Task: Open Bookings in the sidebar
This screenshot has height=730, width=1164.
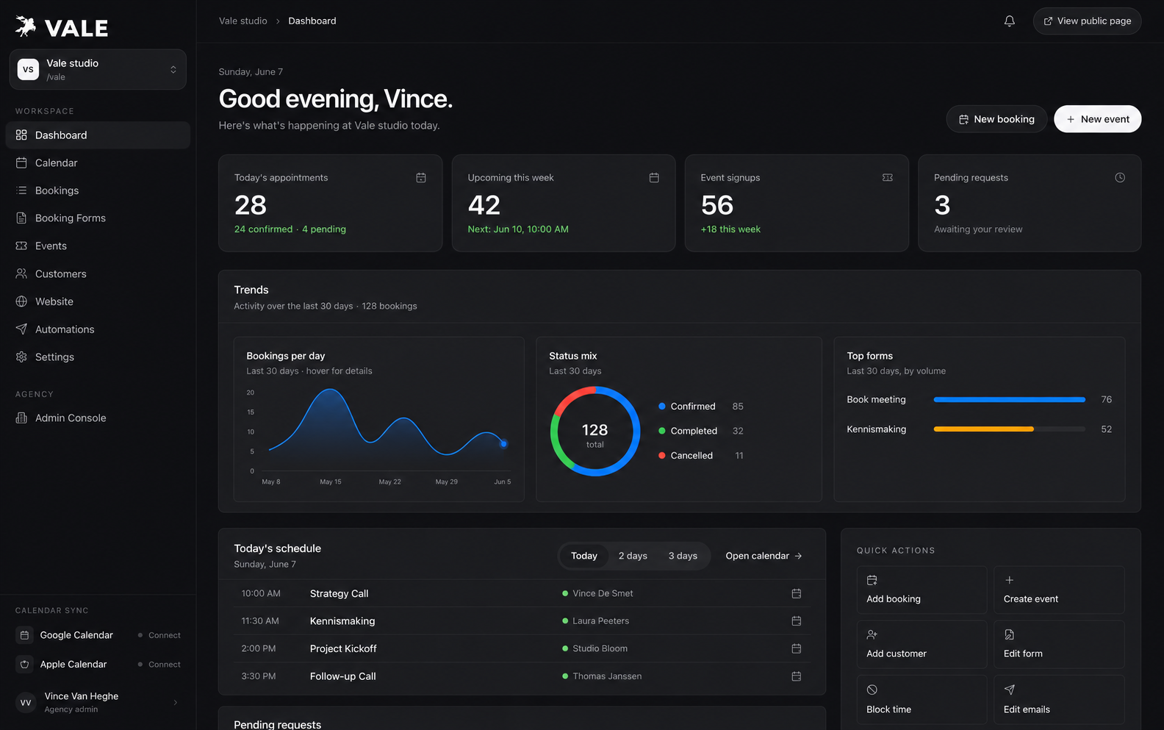Action: [98, 190]
